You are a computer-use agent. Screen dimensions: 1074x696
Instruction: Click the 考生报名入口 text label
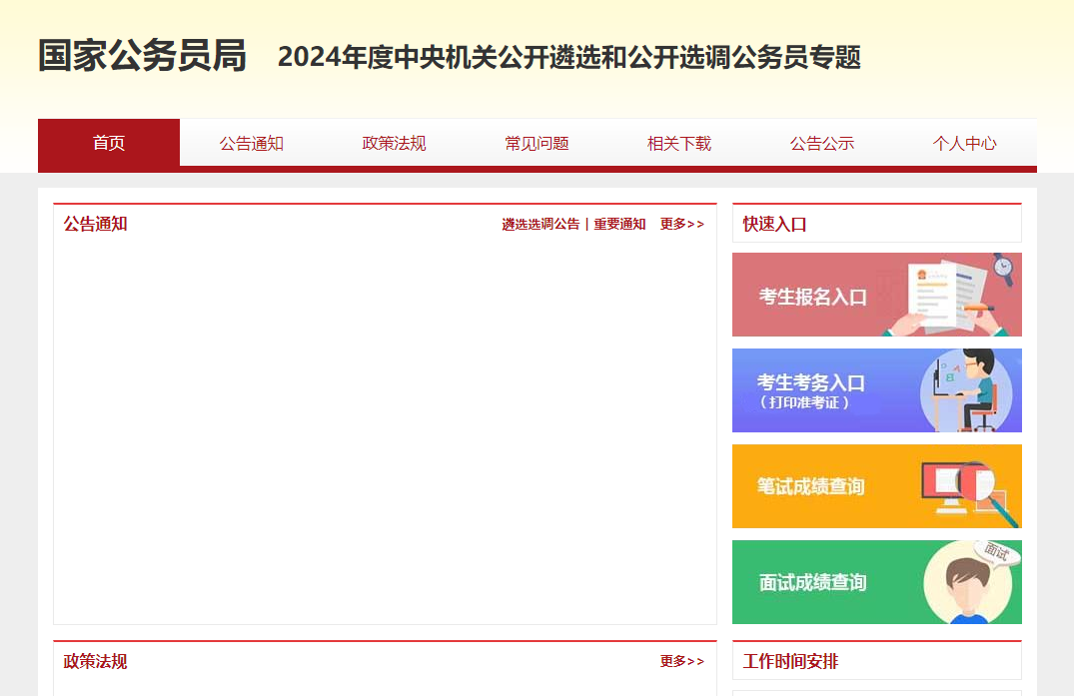tap(812, 297)
